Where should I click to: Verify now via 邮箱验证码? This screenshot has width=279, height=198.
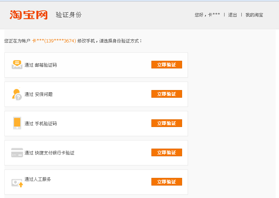166,65
